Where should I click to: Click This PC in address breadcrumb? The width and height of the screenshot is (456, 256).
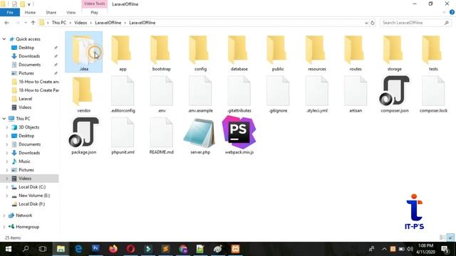click(x=59, y=23)
